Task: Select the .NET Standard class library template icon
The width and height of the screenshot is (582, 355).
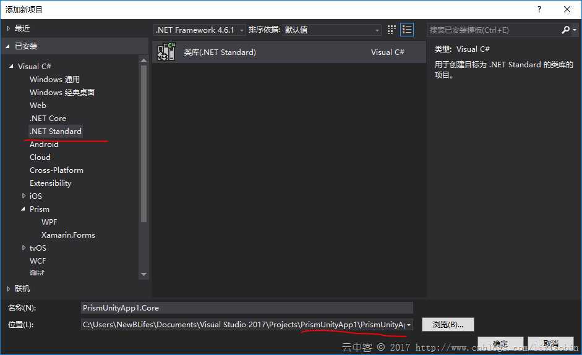Action: pos(166,51)
